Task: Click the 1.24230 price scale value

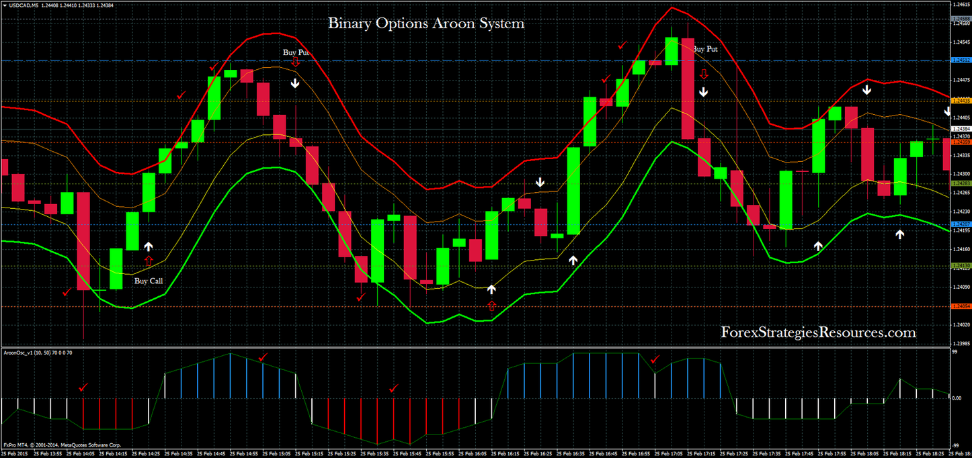Action: pyautogui.click(x=962, y=212)
